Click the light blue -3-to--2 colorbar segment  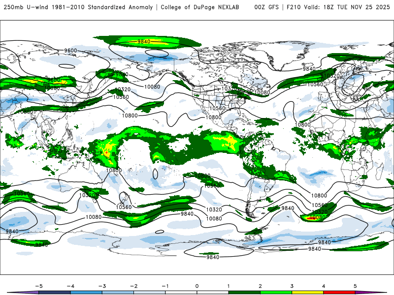coord(118,293)
